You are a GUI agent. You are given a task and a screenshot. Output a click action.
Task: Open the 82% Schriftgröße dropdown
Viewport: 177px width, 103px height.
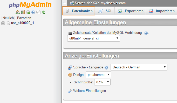[x=102, y=82]
